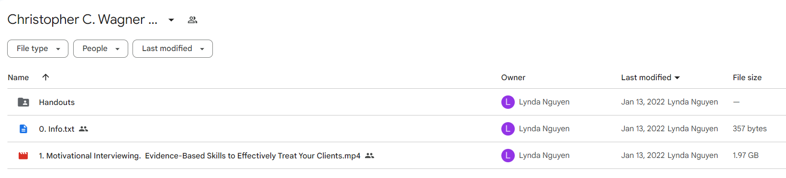786x178 pixels.
Task: Click the Owner column header
Action: (513, 77)
